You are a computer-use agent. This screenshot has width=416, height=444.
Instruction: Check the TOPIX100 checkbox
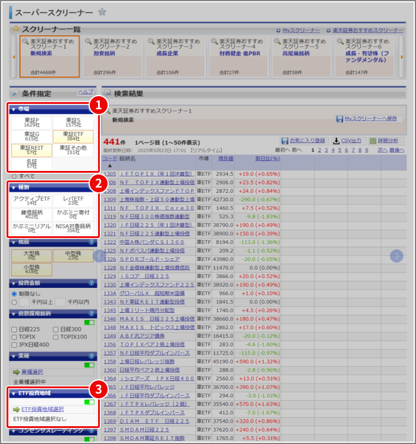(56, 337)
